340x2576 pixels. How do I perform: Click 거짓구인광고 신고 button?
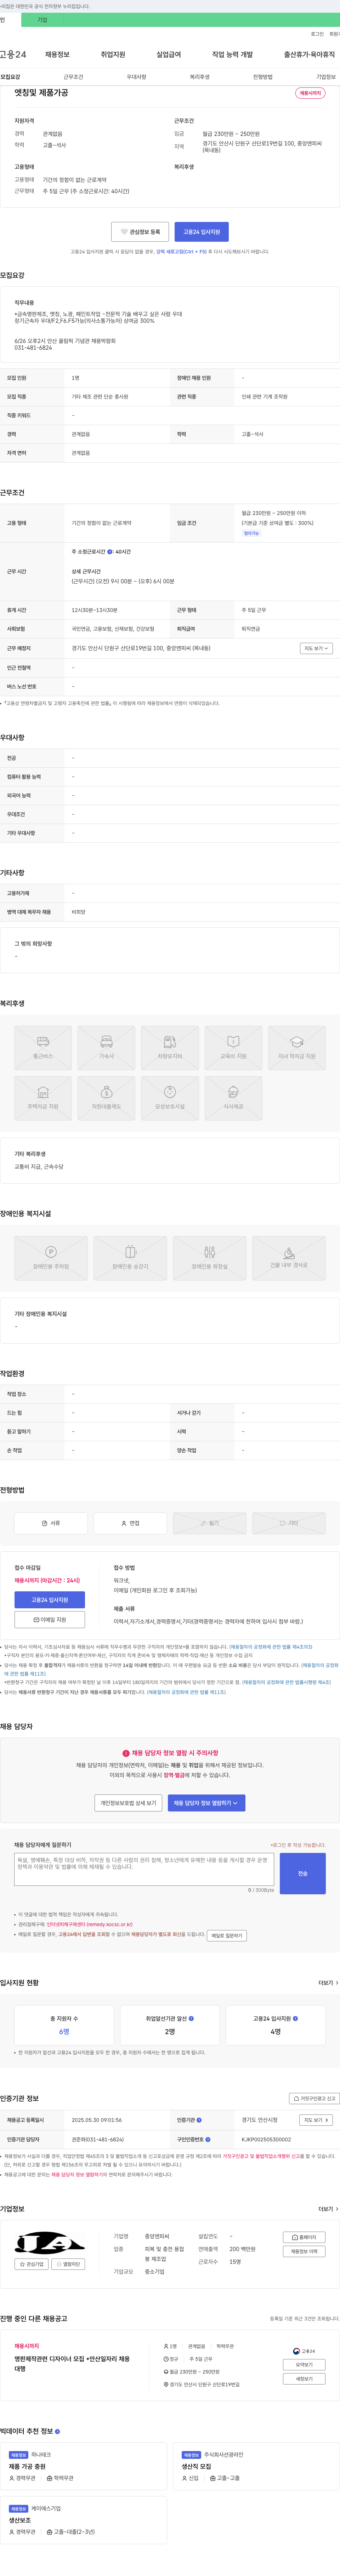click(315, 2099)
